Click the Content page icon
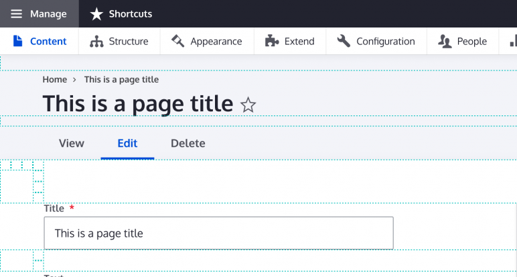This screenshot has height=277, width=517. (18, 41)
